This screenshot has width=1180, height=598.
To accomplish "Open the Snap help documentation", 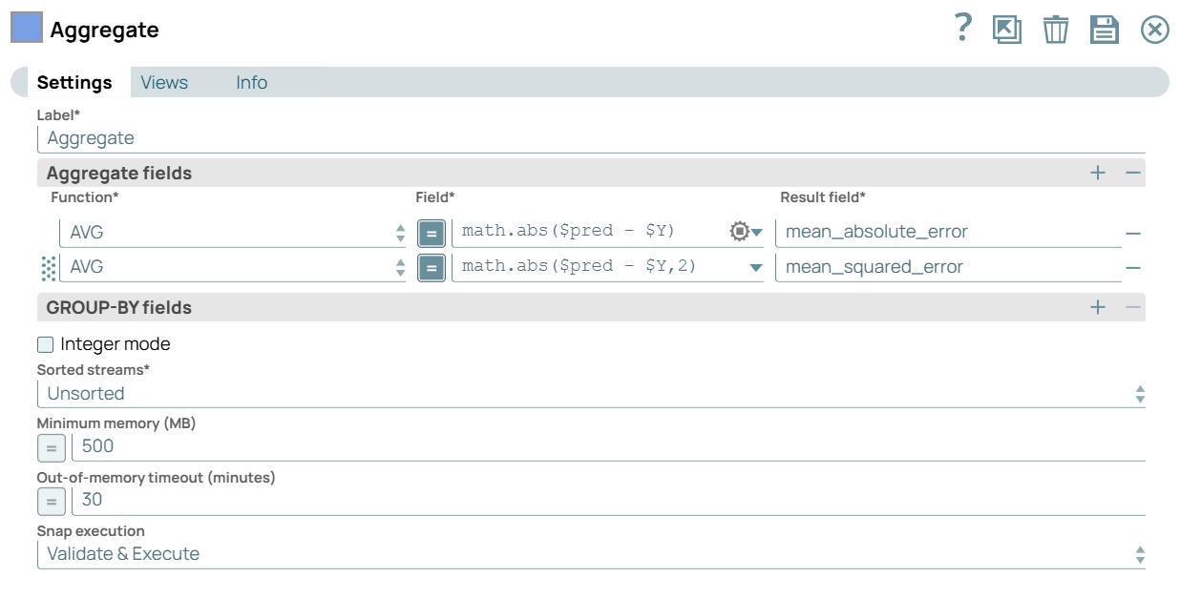I will pos(963,30).
